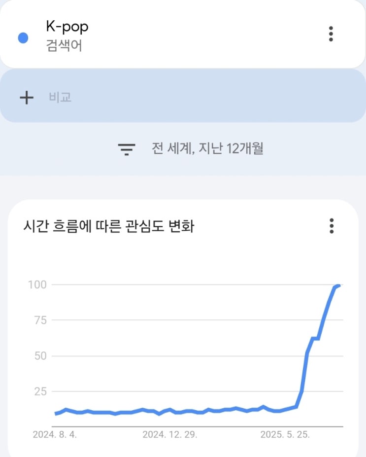Select the K-pop search term title
This screenshot has width=366, height=457.
click(x=67, y=27)
